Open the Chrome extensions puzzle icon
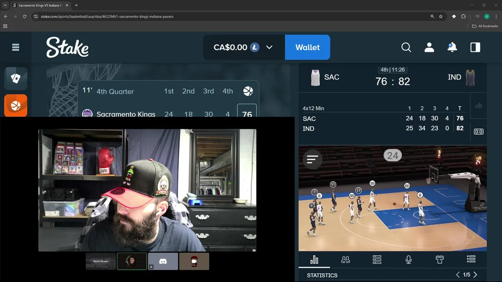The image size is (502, 282). point(463,16)
